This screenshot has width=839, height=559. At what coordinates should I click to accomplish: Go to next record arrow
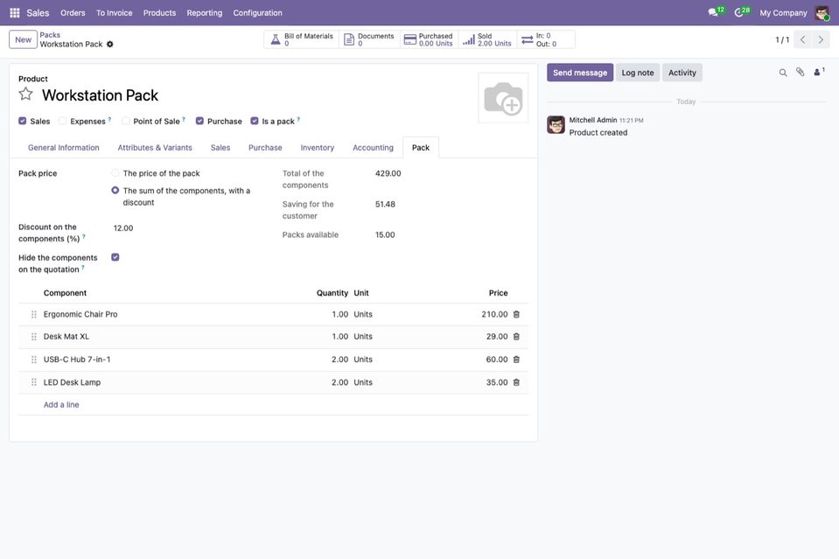[821, 39]
